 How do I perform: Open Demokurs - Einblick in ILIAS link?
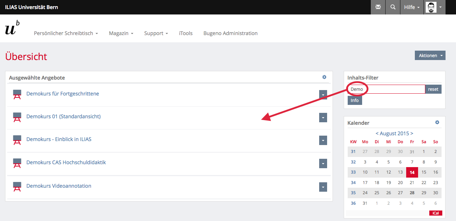59,139
